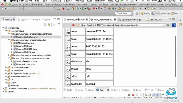Click the browser URL address field
Image resolution: width=183 pixels, height=103 pixels.
[121, 25]
